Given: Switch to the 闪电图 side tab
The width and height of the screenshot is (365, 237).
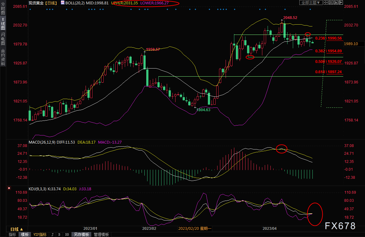Looking at the screenshot, I should pos(3,39).
